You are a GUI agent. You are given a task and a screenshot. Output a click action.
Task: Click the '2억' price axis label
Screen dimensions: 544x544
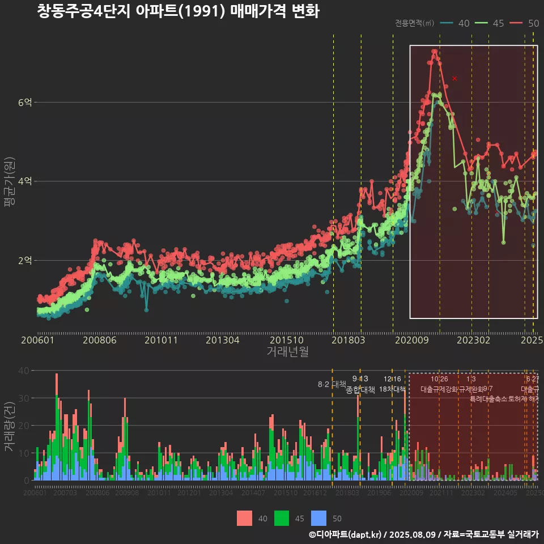pos(25,260)
